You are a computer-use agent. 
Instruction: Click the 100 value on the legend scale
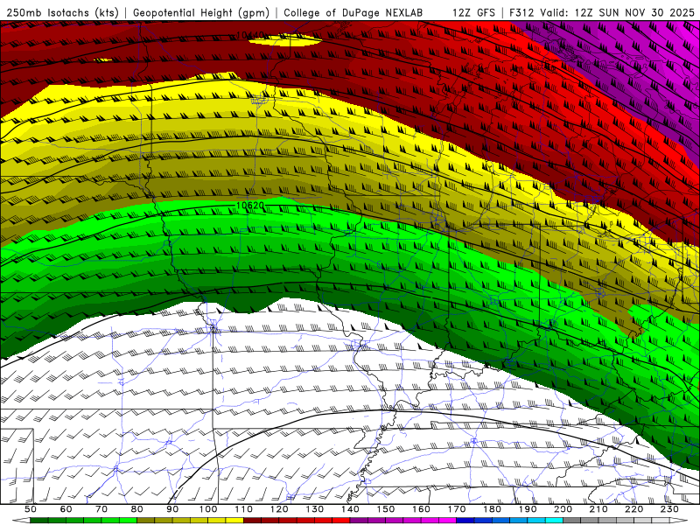point(208,509)
